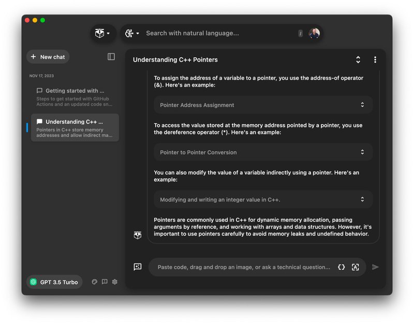Screen dimensions: 414x324
Task: Click the Pieces copilot icon beside the response
Action: point(138,235)
